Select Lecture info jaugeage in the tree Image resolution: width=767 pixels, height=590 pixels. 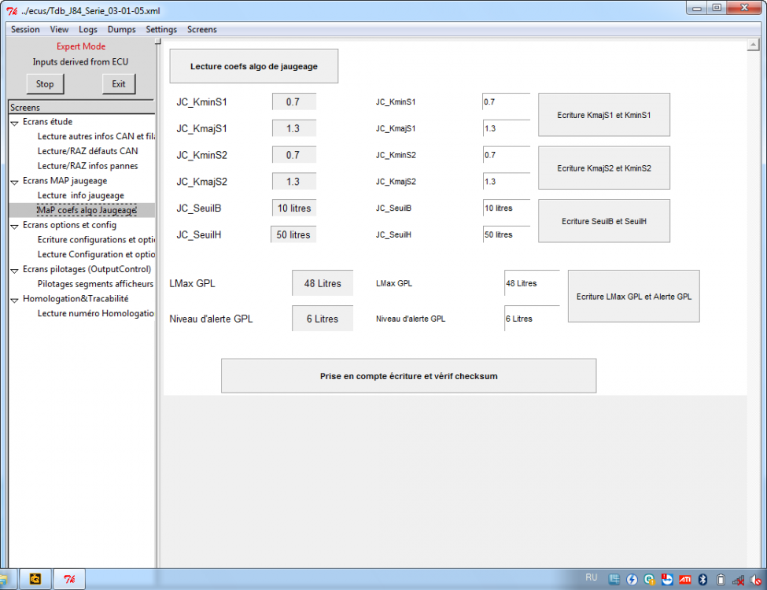click(81, 196)
